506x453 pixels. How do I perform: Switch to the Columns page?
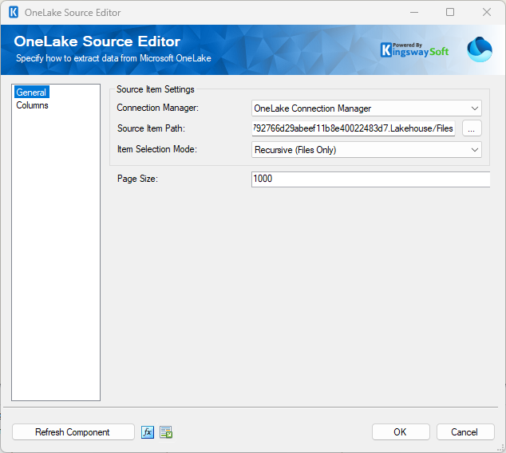(x=32, y=105)
